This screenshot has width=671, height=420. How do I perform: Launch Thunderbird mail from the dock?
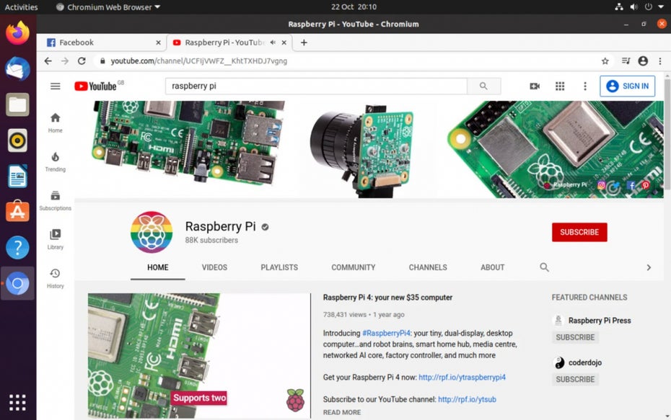pos(17,68)
